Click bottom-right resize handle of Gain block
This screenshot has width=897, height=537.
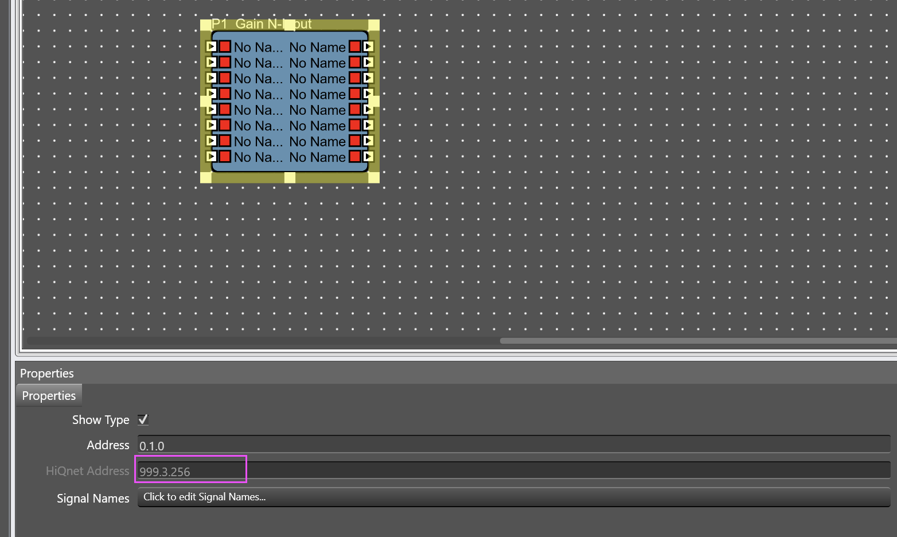374,177
